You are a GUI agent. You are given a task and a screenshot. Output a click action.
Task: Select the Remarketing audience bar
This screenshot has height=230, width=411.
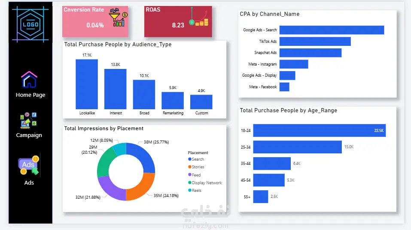tap(173, 101)
